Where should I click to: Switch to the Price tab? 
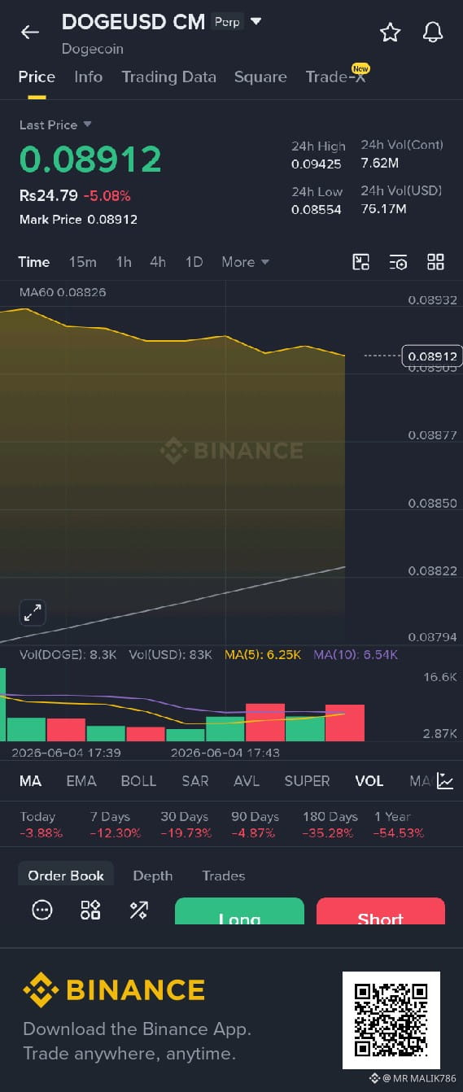pos(37,76)
